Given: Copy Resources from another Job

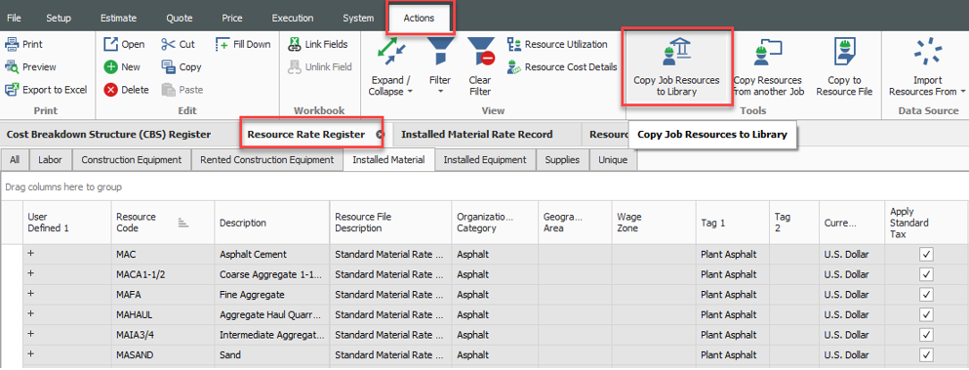Looking at the screenshot, I should [768, 66].
